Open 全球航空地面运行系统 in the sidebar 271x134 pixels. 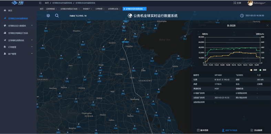(18, 33)
